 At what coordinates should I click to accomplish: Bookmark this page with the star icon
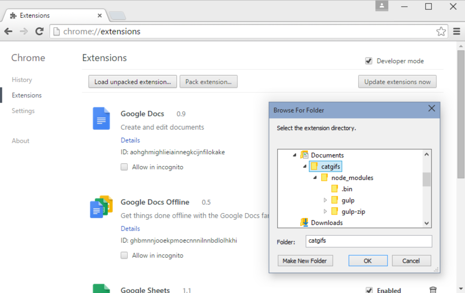(441, 31)
